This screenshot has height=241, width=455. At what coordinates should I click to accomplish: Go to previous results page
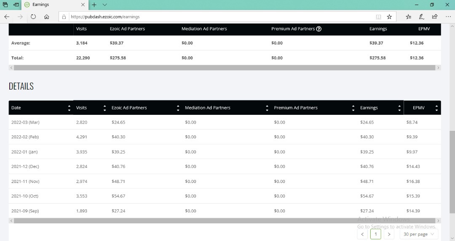click(x=362, y=234)
